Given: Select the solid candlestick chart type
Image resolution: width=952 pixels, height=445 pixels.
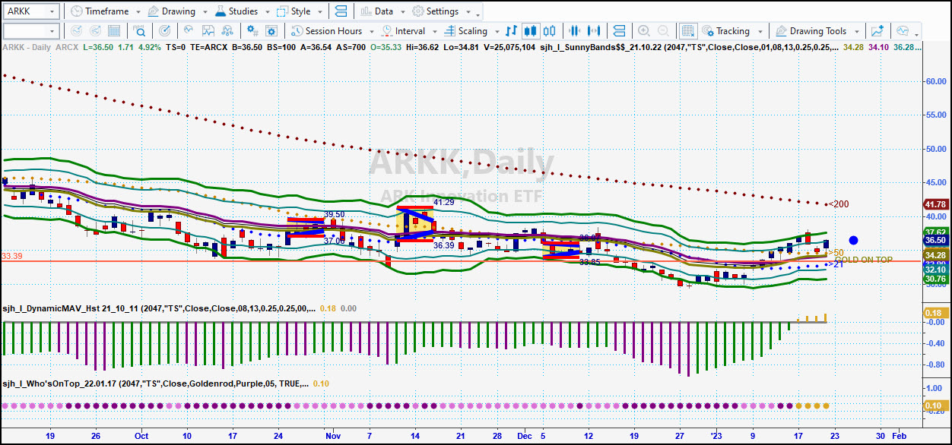Looking at the screenshot, I should 531,31.
